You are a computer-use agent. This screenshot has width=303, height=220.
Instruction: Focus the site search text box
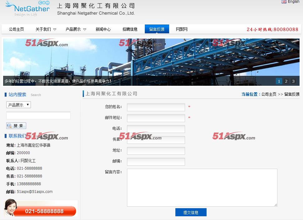(x=38, y=116)
